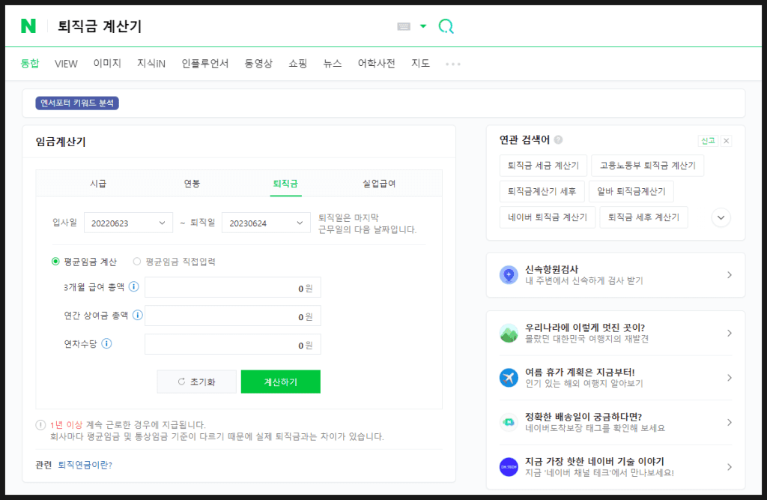Close the 연관 검색어 panel with X
The width and height of the screenshot is (767, 500).
click(726, 141)
